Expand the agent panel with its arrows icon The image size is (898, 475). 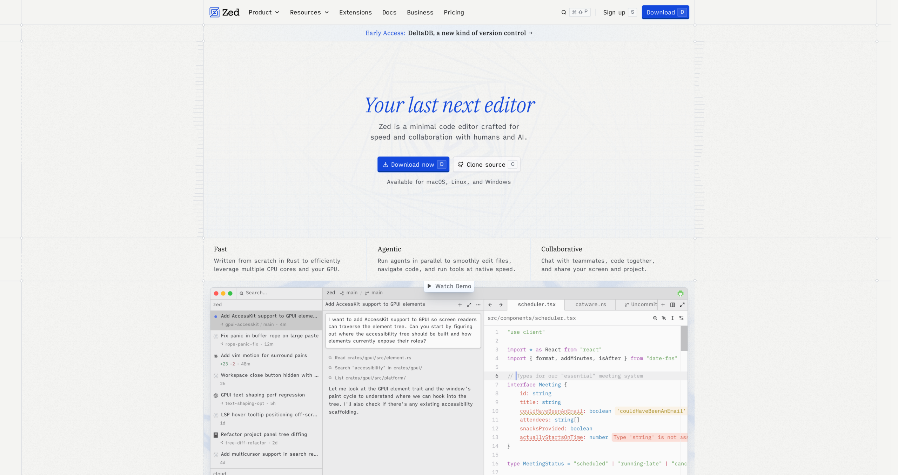click(x=469, y=305)
